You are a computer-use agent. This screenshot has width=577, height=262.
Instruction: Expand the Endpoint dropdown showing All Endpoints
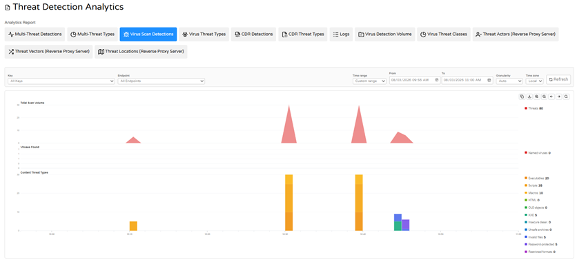162,81
